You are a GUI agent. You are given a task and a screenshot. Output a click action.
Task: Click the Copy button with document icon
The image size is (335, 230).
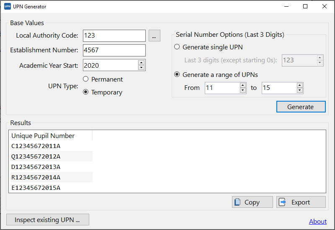pos(253,202)
